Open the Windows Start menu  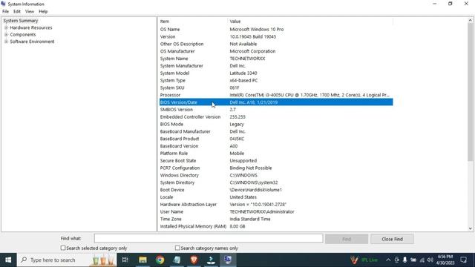coord(8,260)
